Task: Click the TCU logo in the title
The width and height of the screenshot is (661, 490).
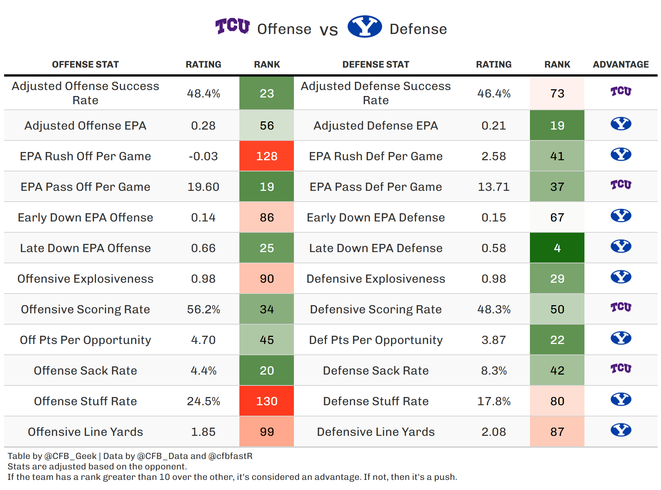Action: coord(232,26)
